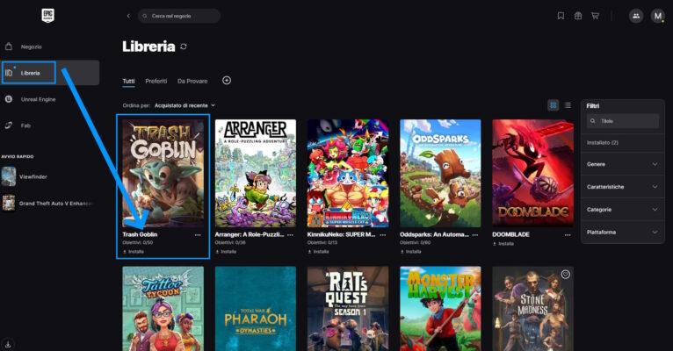The image size is (673, 351).
Task: Open the friends list icon
Action: [x=636, y=16]
